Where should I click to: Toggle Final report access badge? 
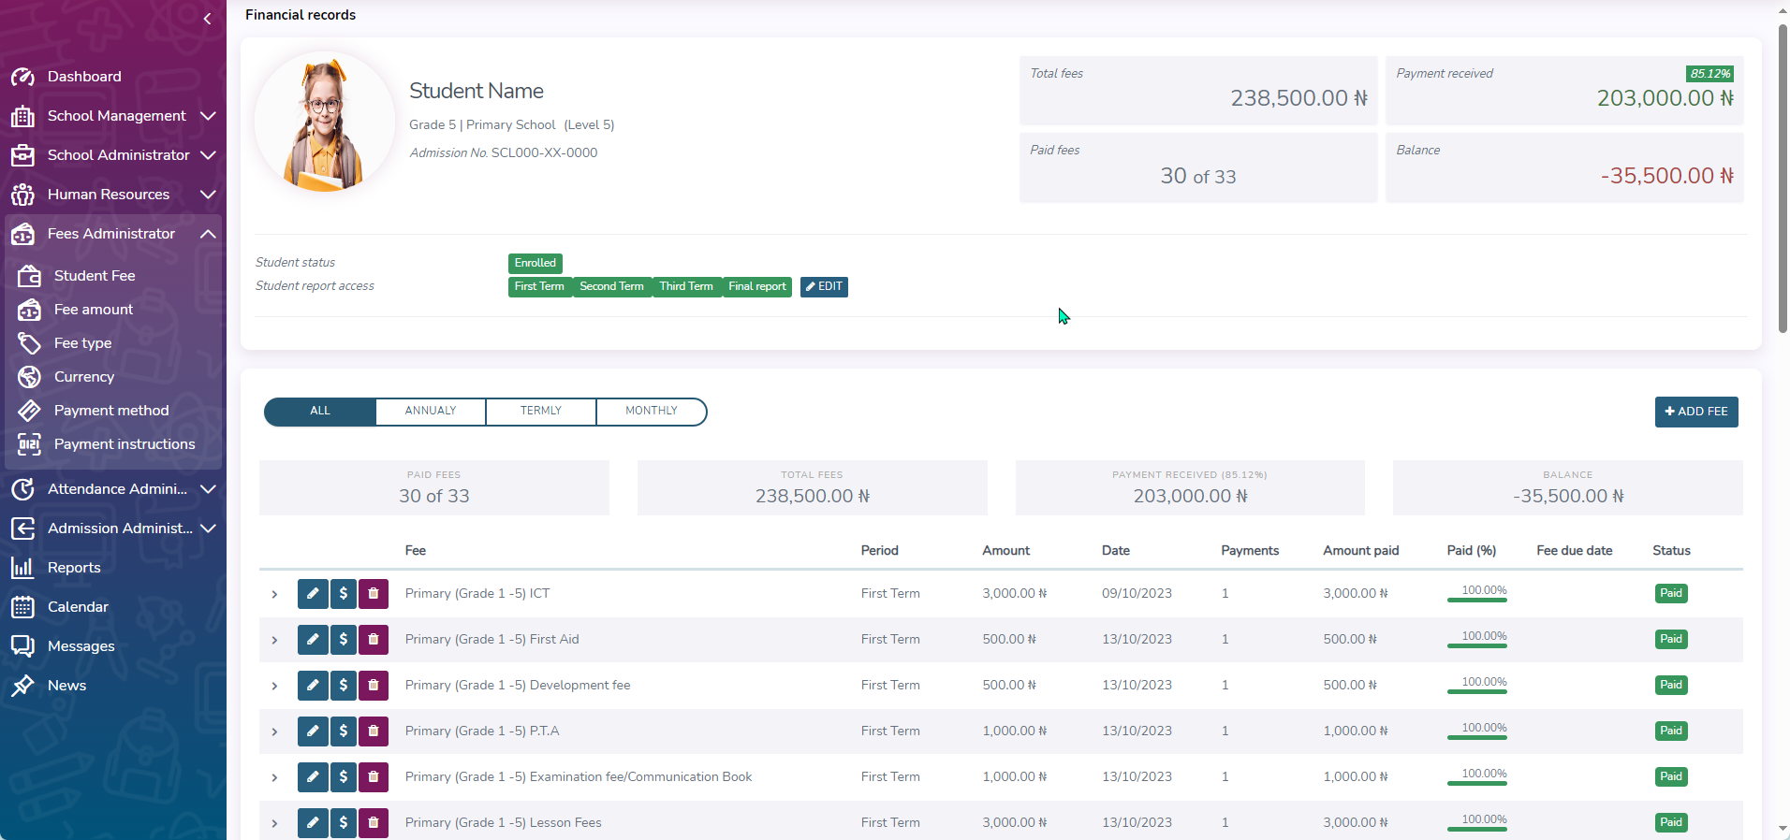tap(756, 286)
